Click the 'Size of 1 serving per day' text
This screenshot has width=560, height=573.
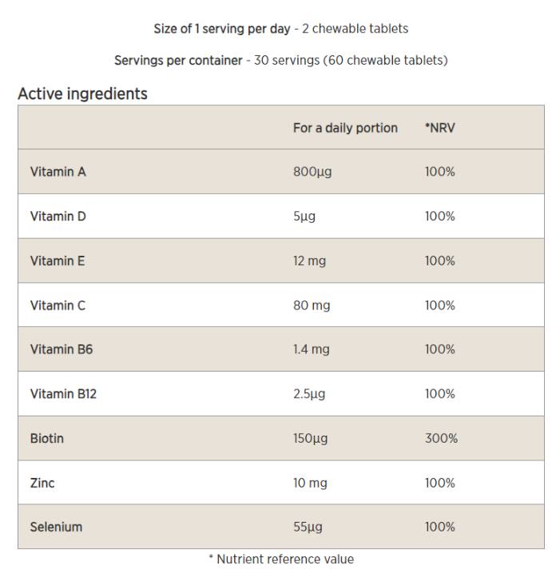tap(221, 29)
